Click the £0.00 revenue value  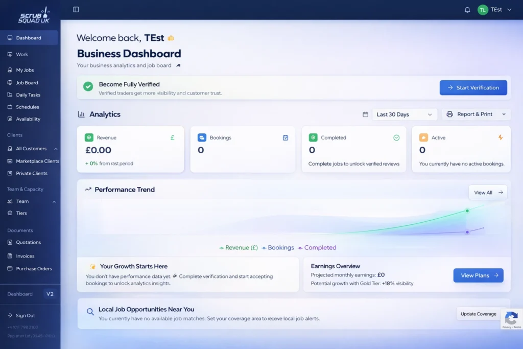pos(98,150)
